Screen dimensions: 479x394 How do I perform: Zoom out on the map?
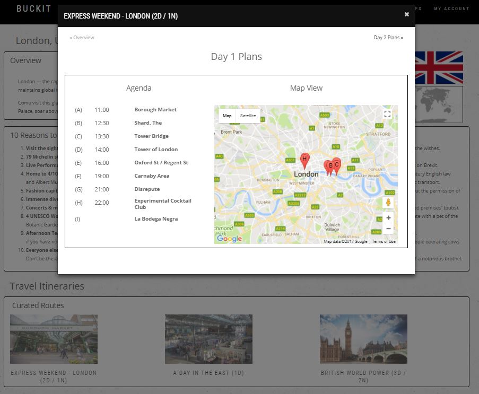coord(388,229)
